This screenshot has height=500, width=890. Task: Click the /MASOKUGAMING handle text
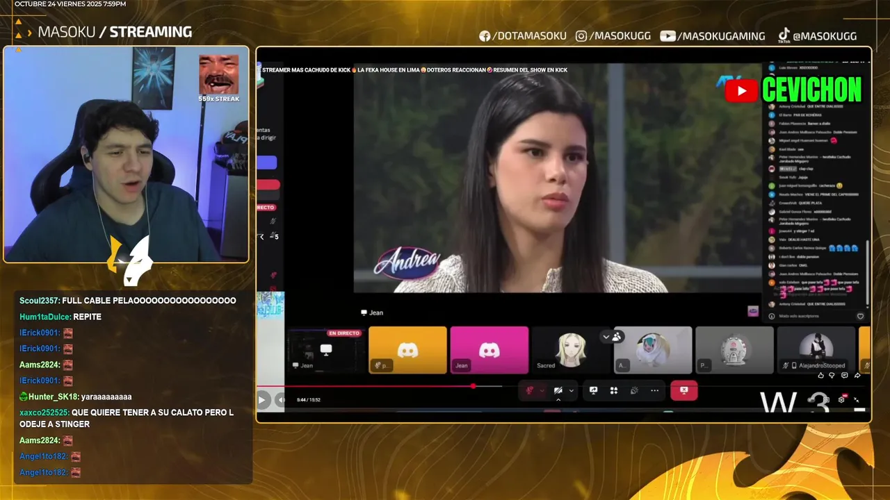[721, 36]
